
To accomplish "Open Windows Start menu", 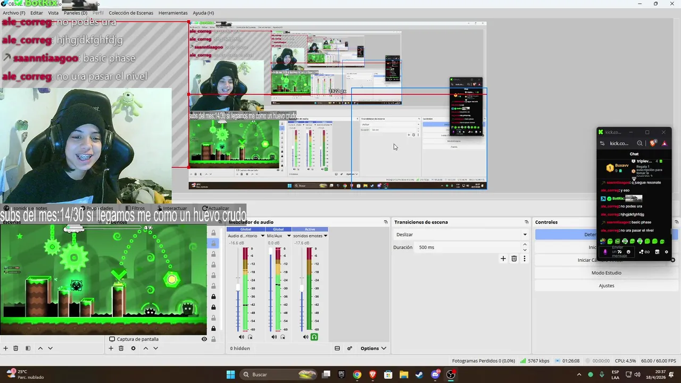I will click(x=230, y=374).
